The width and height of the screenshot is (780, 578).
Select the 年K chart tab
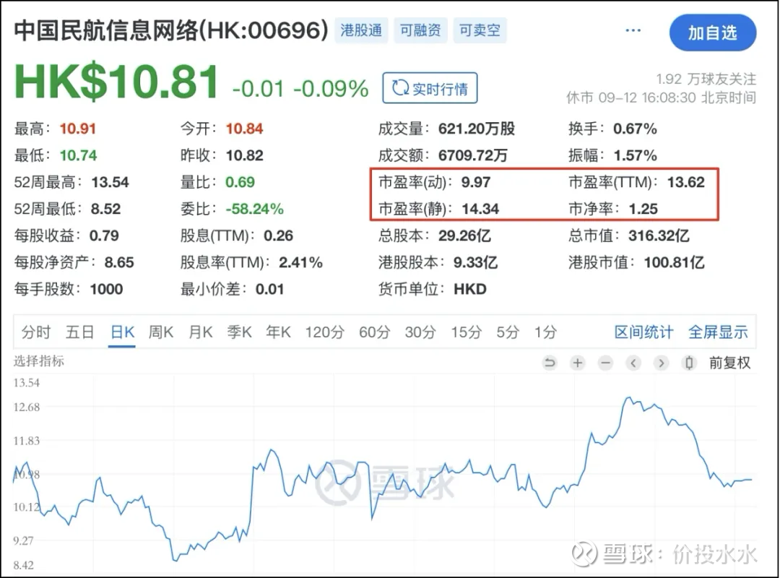click(x=278, y=332)
